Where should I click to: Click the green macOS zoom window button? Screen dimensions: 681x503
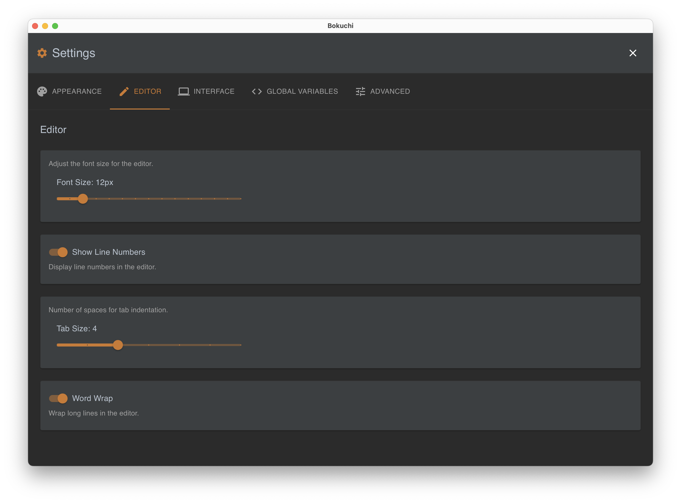pos(55,26)
